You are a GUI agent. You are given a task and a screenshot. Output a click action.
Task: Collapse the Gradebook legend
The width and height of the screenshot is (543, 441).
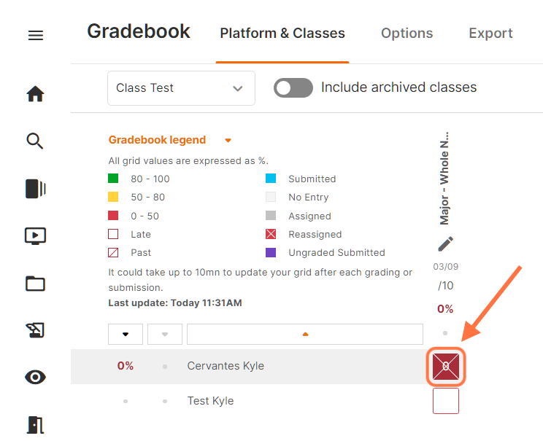click(228, 140)
